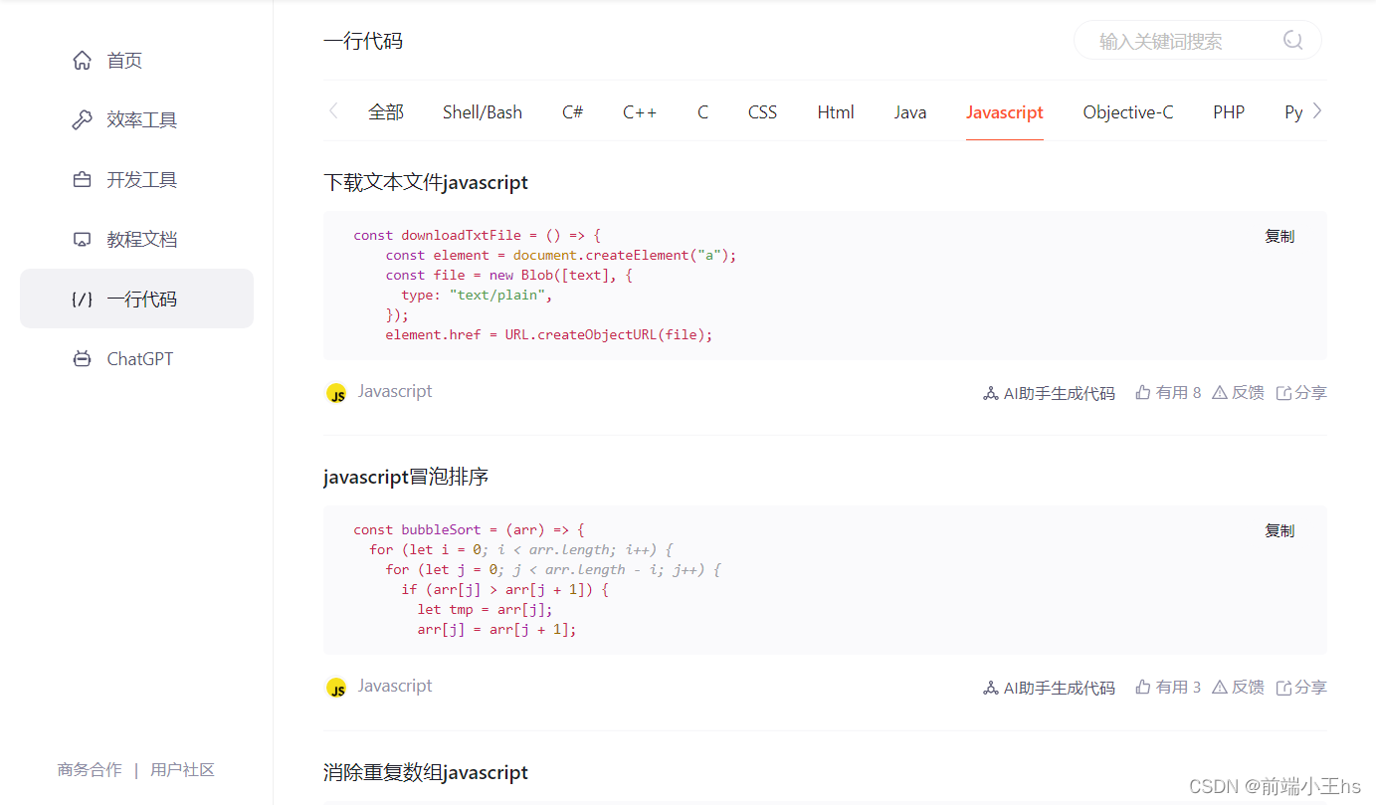Click share icon for bubble sort snippet
1376x805 pixels.
pyautogui.click(x=1284, y=688)
